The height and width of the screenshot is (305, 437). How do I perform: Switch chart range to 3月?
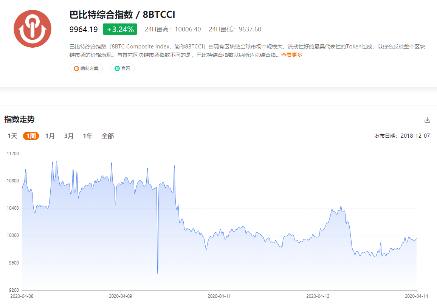click(69, 136)
